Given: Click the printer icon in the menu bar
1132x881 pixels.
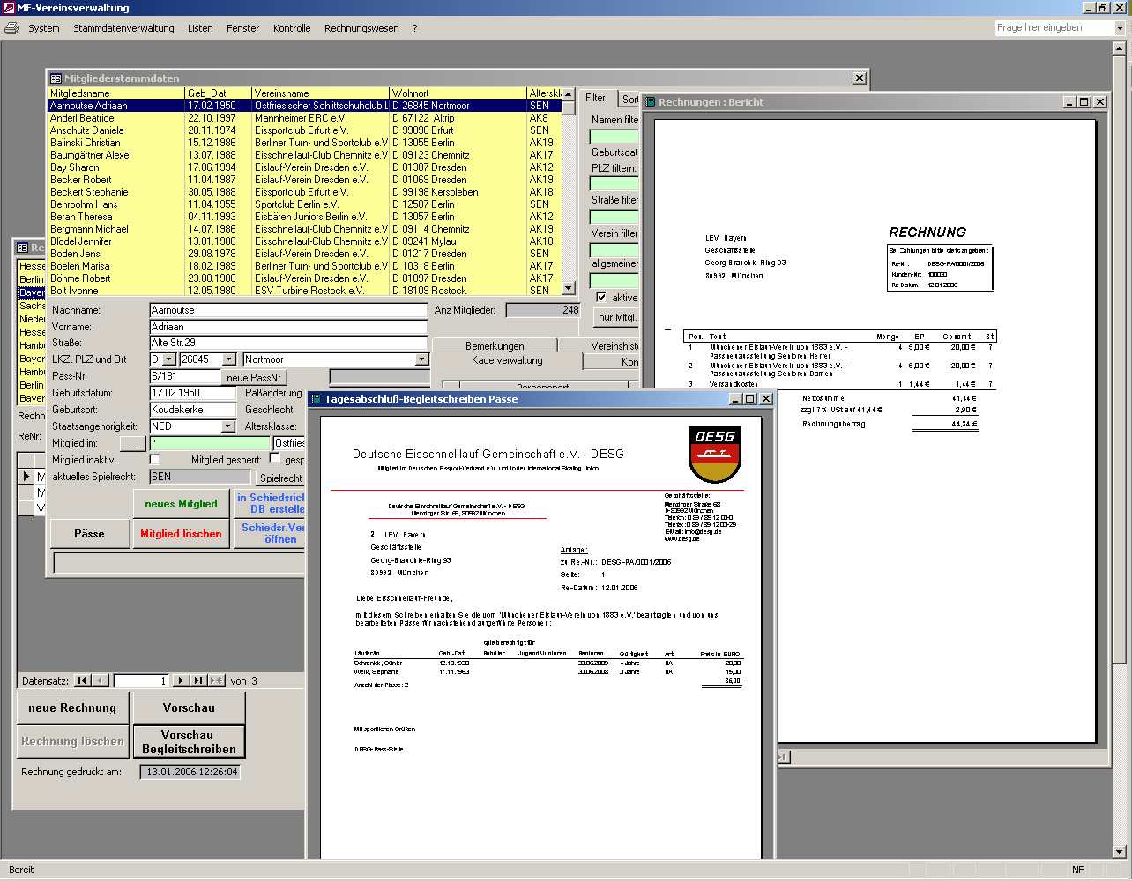Looking at the screenshot, I should coord(11,28).
